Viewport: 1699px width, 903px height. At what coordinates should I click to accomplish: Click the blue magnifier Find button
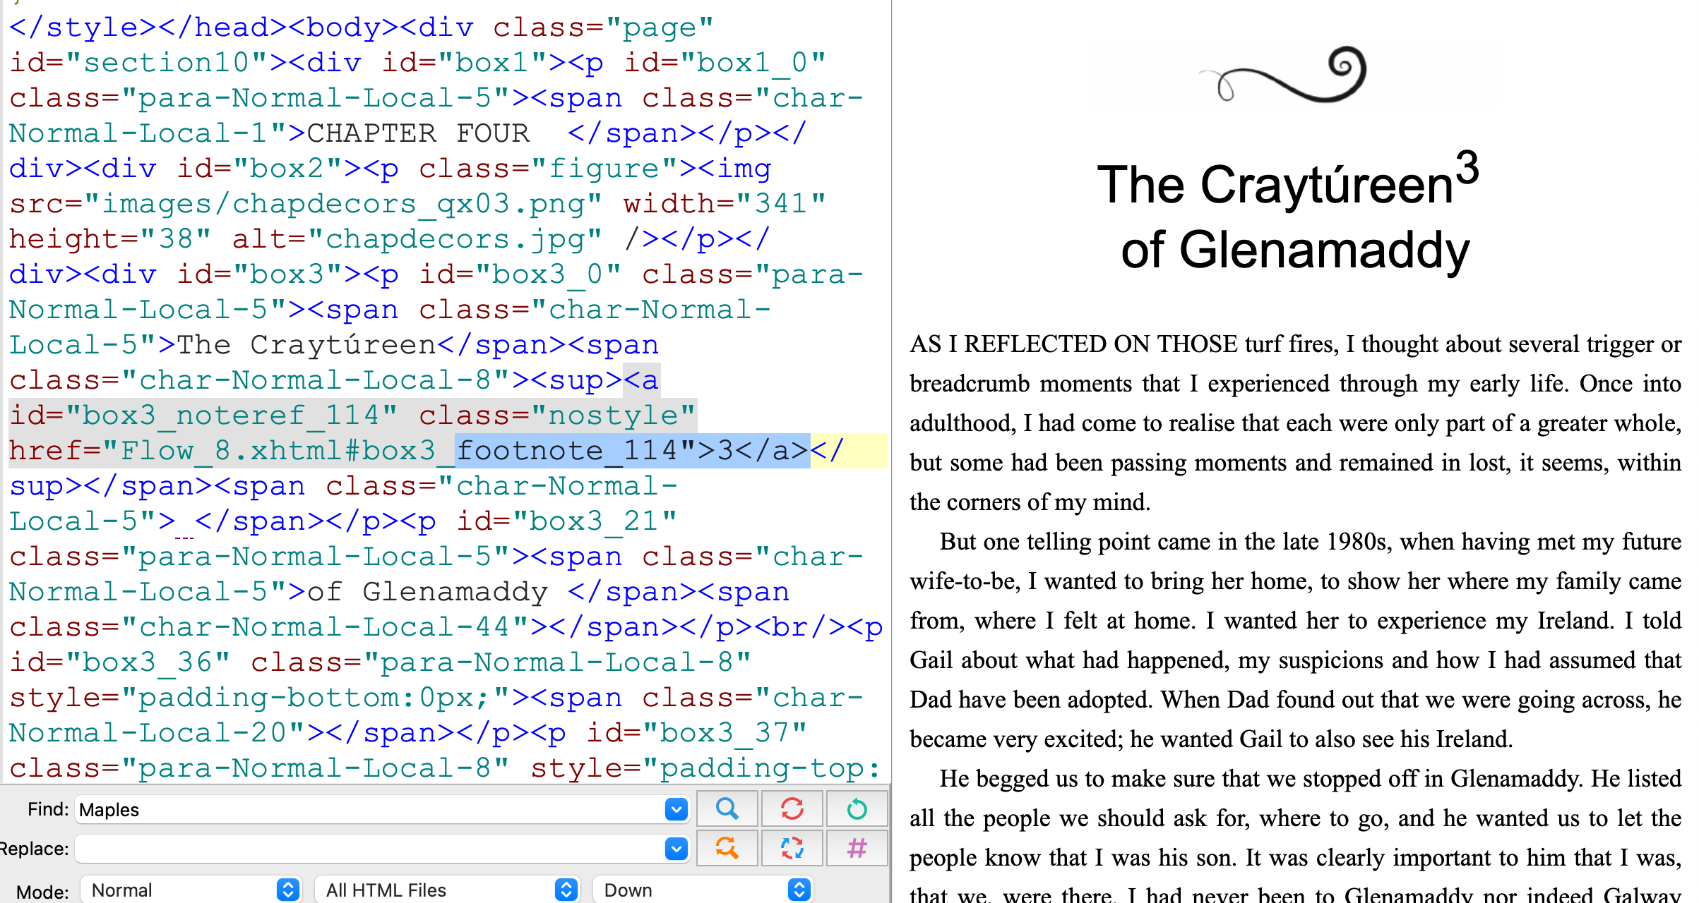pos(727,808)
